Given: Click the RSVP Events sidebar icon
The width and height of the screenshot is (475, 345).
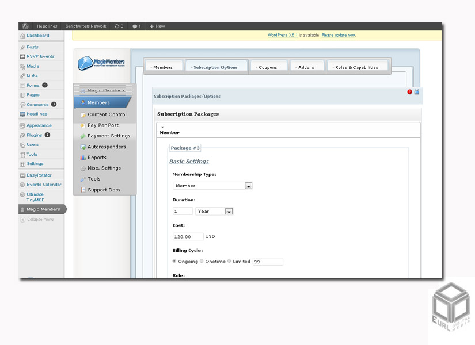Looking at the screenshot, I should pyautogui.click(x=22, y=56).
